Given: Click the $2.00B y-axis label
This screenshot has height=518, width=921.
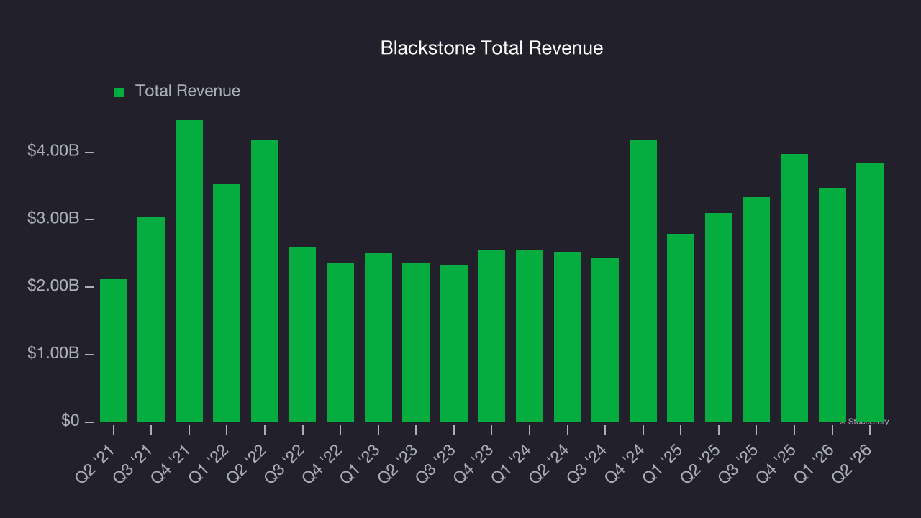Looking at the screenshot, I should pyautogui.click(x=53, y=286).
